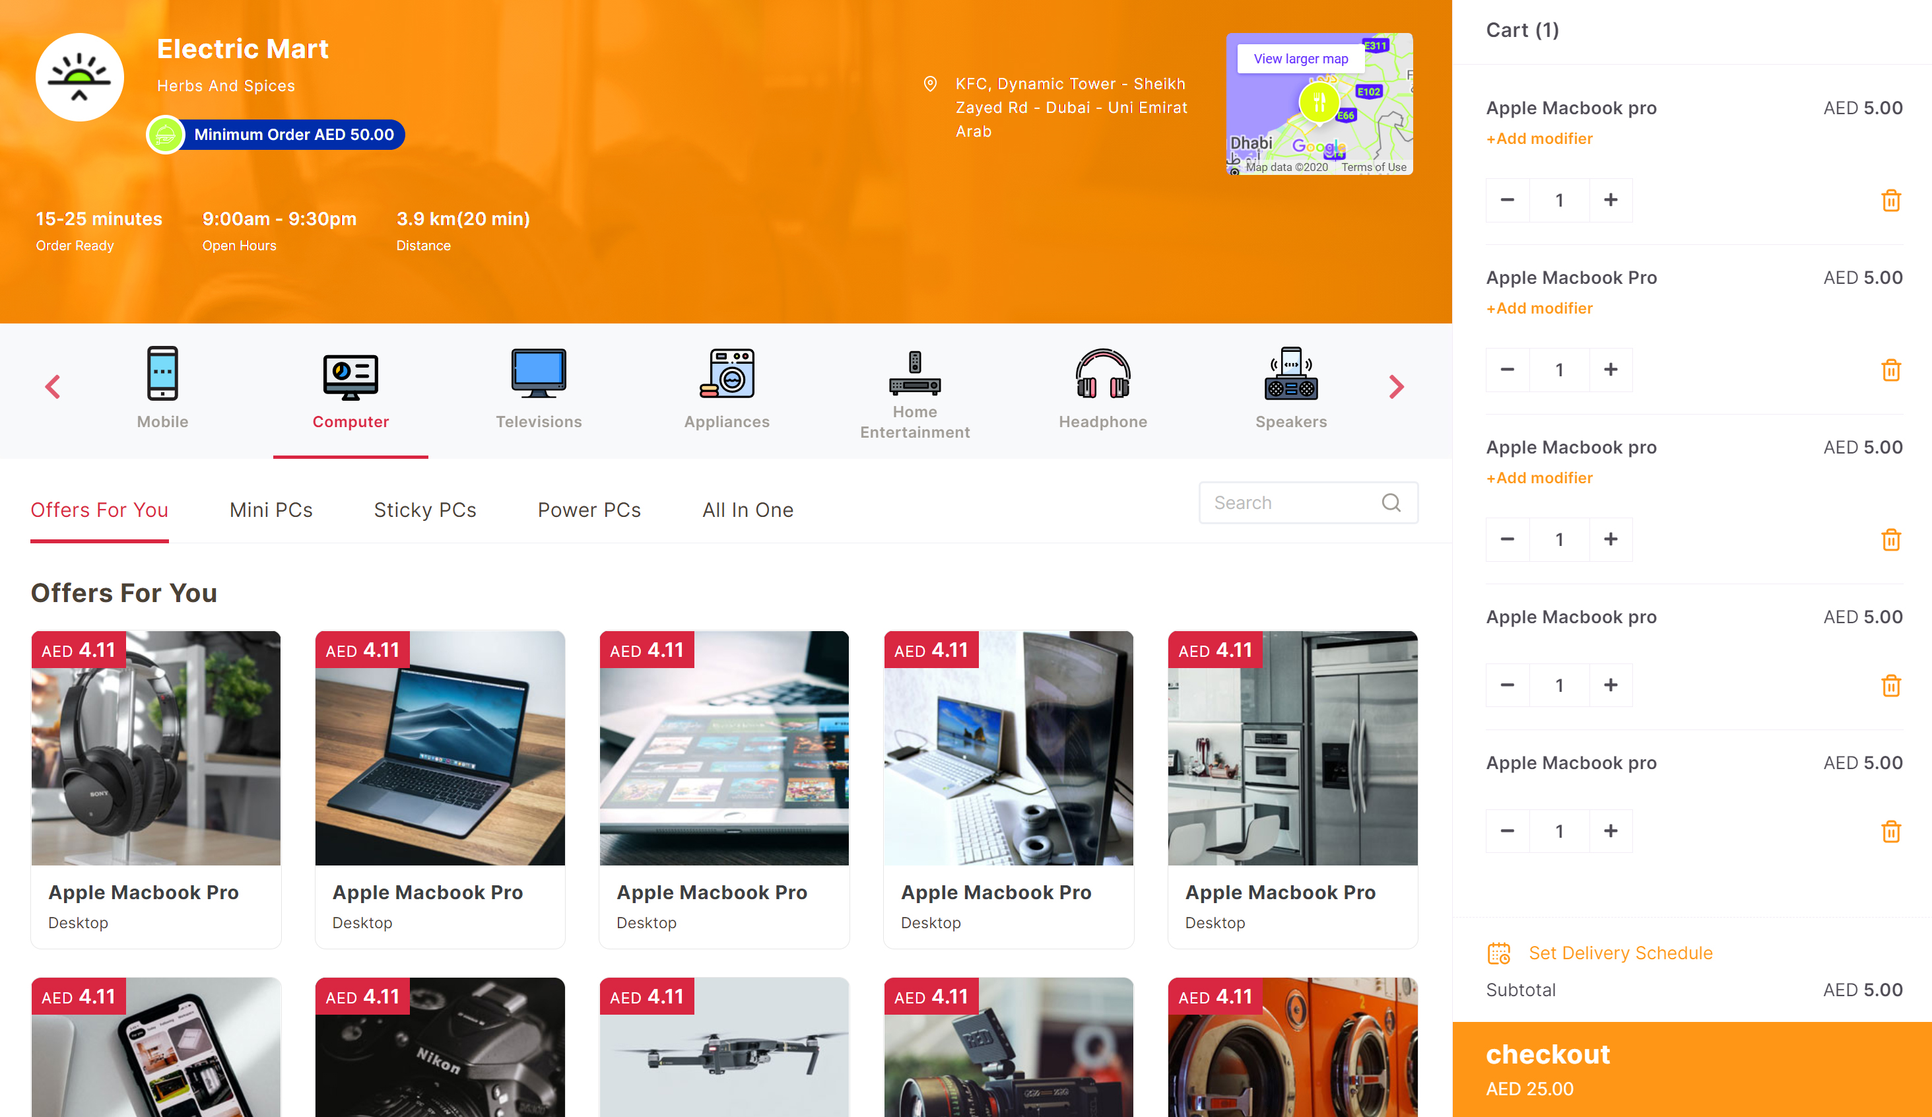
Task: Open the Speakers category icon
Action: [x=1291, y=374]
